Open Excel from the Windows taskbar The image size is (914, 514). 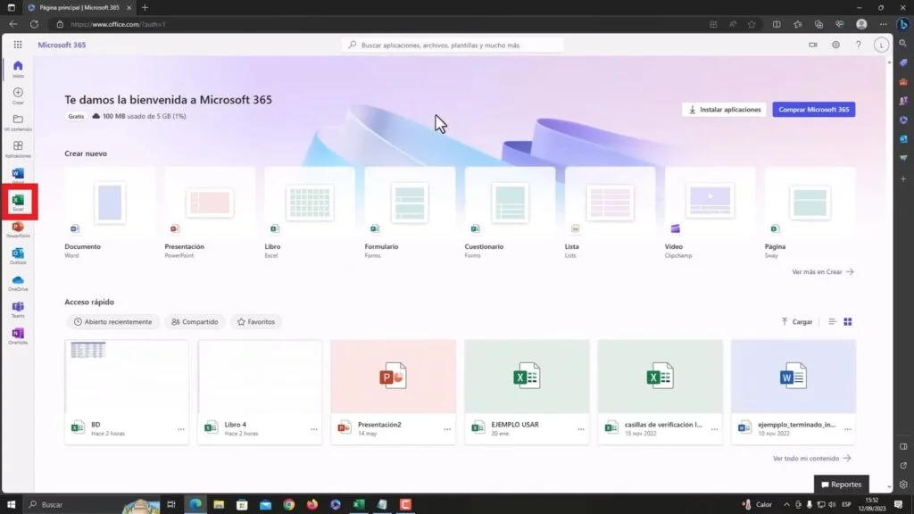(359, 504)
